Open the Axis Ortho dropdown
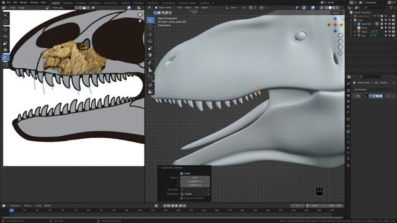Image resolution: width=397 pixels, height=223 pixels. coord(195,190)
